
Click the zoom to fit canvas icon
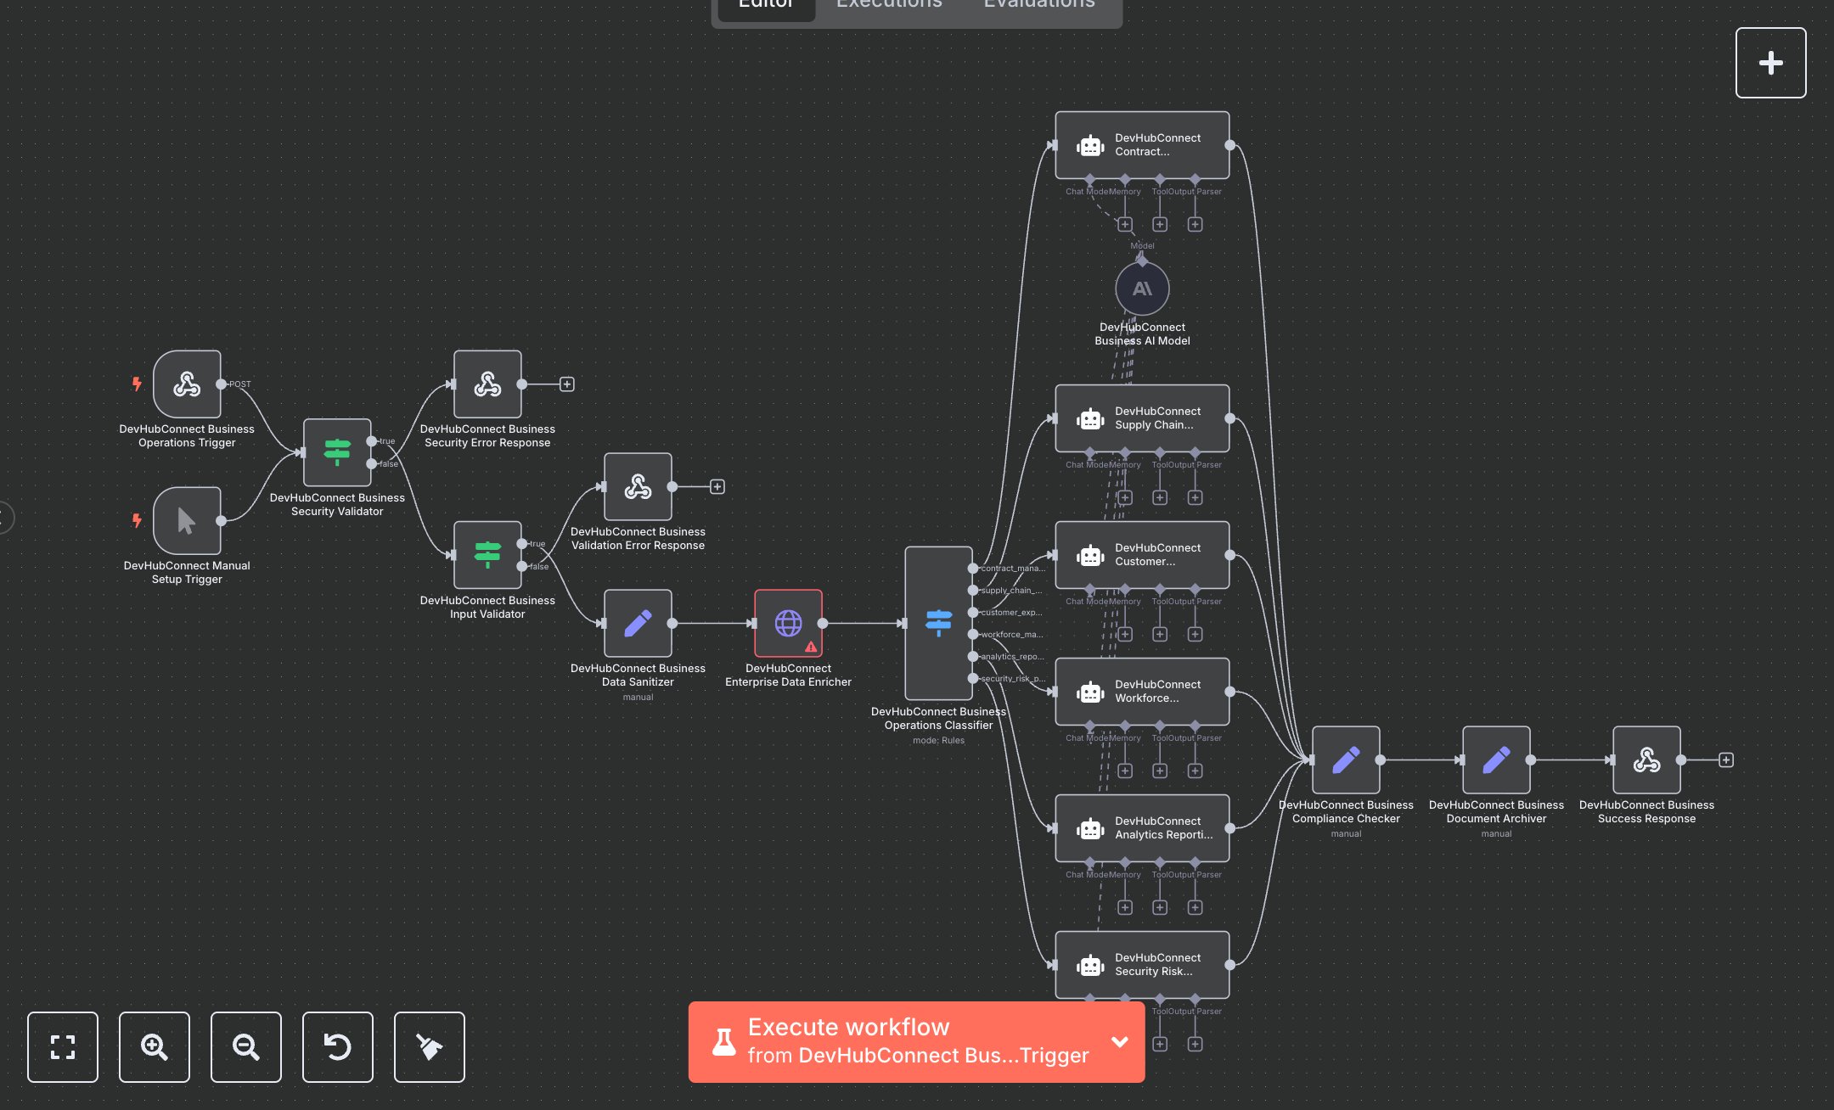(x=63, y=1047)
